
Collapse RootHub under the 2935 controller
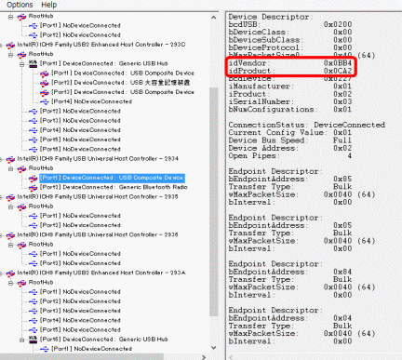click(11, 207)
